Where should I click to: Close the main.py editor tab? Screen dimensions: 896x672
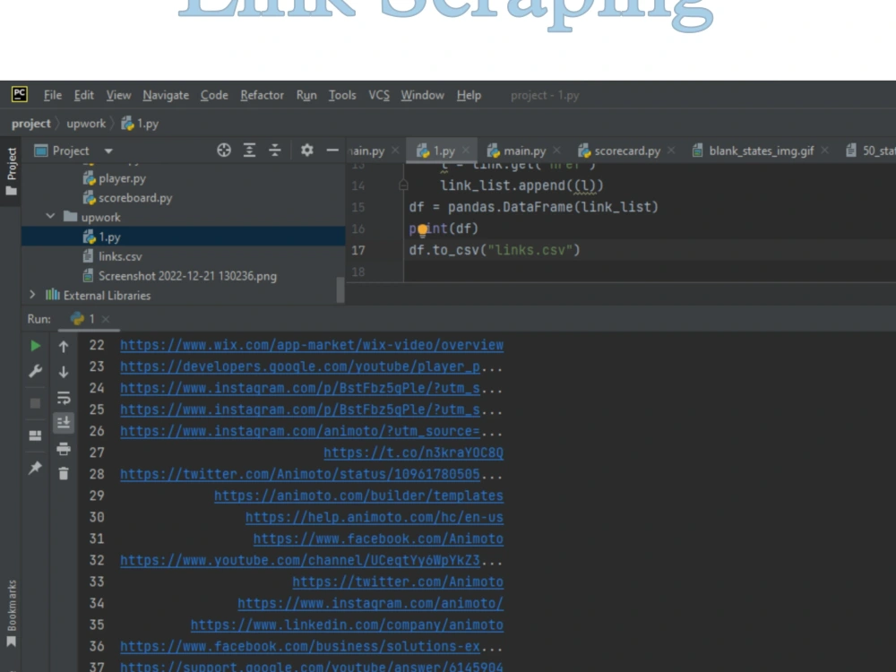[556, 151]
